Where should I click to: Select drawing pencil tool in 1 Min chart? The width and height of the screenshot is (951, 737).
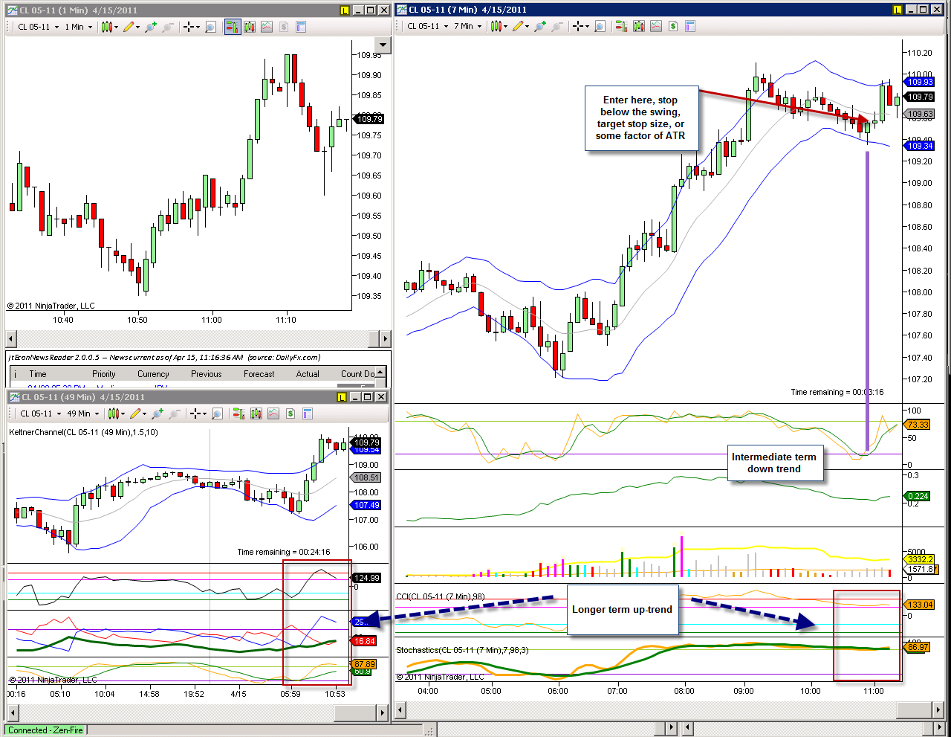(x=129, y=27)
